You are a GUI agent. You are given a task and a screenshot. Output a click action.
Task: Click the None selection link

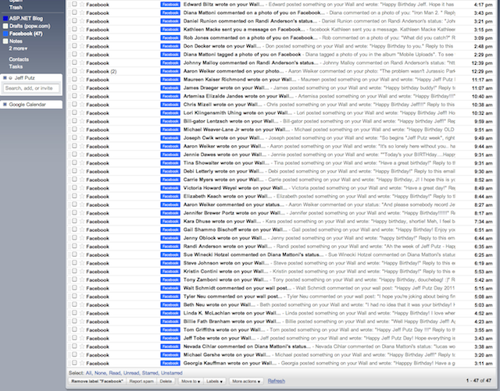tap(100, 373)
